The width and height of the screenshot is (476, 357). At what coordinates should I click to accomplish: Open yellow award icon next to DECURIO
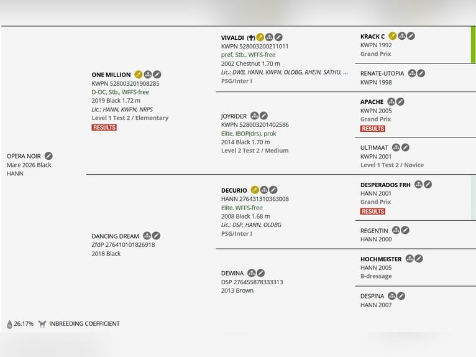click(x=255, y=190)
